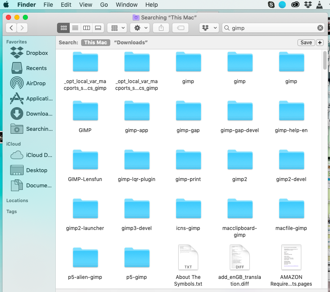Open the Window menu

[x=126, y=4]
